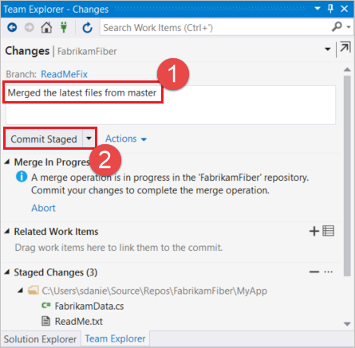
Task: Click the 'Drag work items here' hint text
Action: [x=119, y=248]
